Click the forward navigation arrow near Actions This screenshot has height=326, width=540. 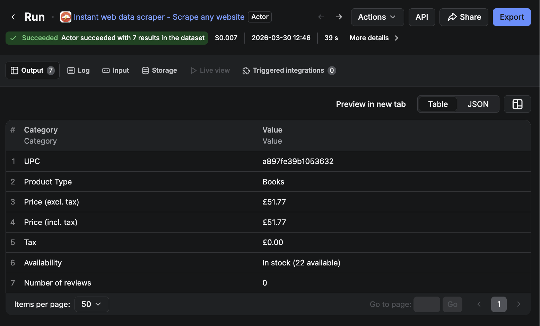pos(339,17)
